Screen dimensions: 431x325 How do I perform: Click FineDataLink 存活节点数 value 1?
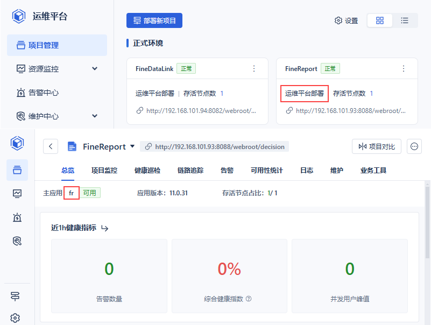click(x=222, y=94)
